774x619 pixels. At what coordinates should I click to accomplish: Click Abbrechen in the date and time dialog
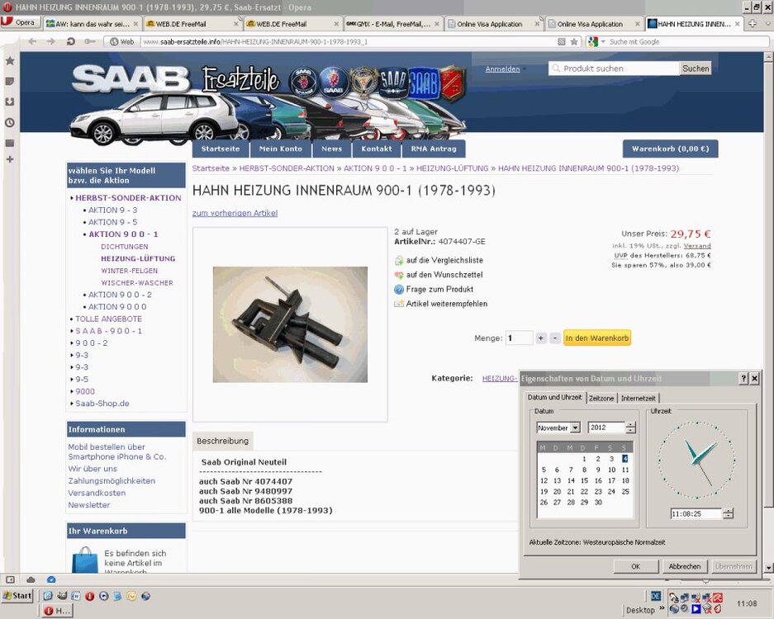pyautogui.click(x=685, y=566)
